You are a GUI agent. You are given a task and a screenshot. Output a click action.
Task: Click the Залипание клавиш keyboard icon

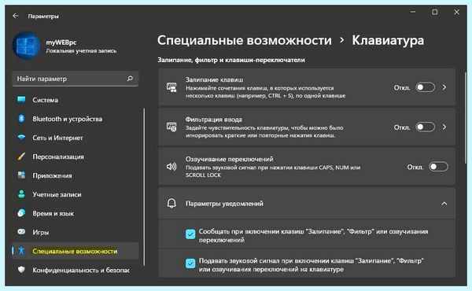click(x=171, y=87)
